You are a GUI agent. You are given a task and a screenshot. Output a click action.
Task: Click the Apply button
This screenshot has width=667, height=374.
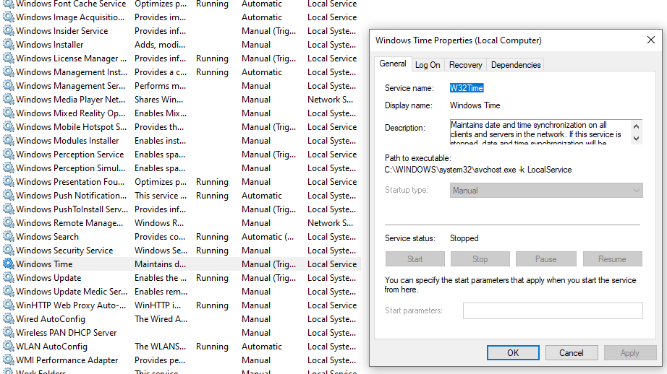coord(629,353)
